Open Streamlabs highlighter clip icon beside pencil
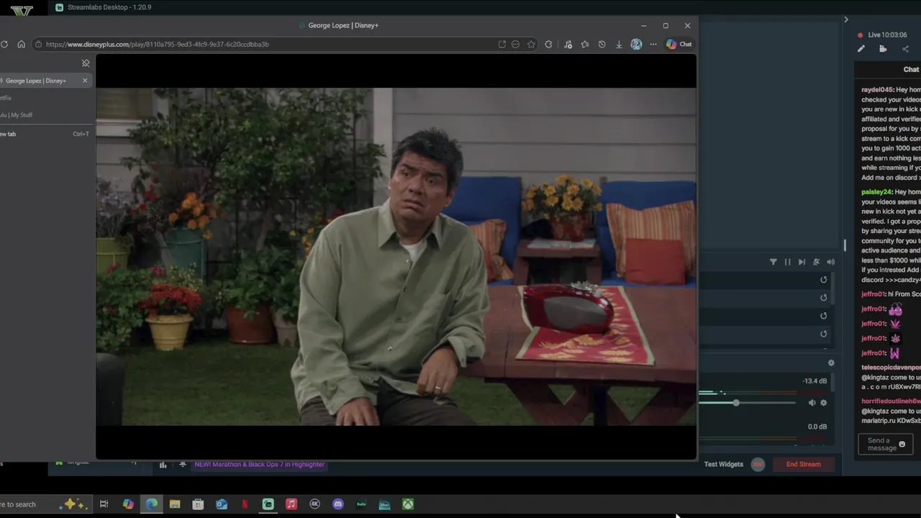Image resolution: width=921 pixels, height=518 pixels. point(883,49)
